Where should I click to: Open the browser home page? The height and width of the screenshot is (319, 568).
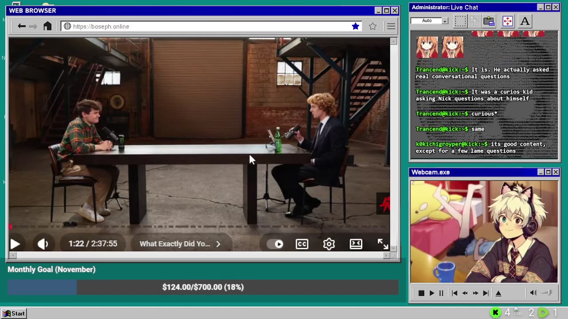pos(47,27)
